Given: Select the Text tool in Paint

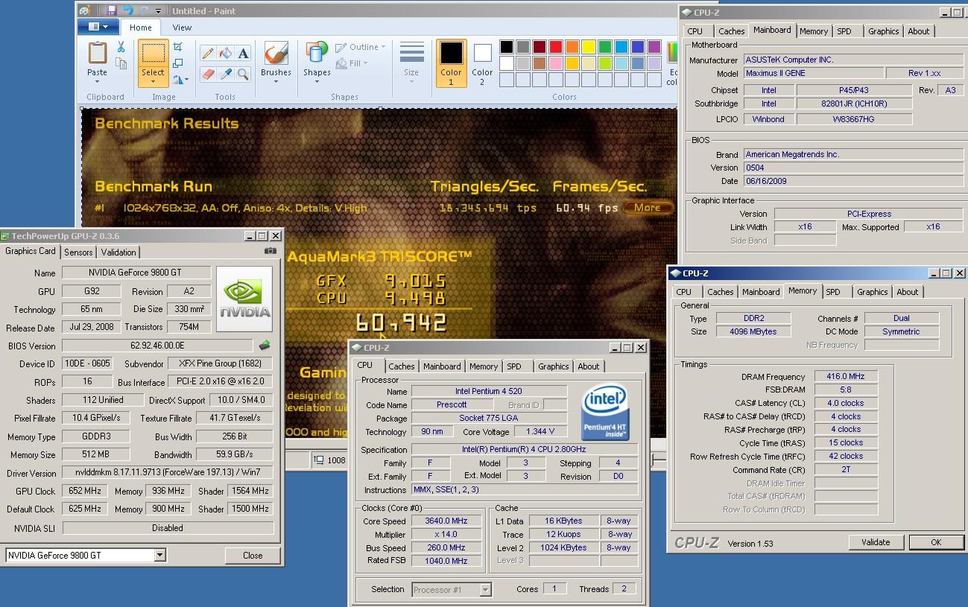Looking at the screenshot, I should point(244,54).
